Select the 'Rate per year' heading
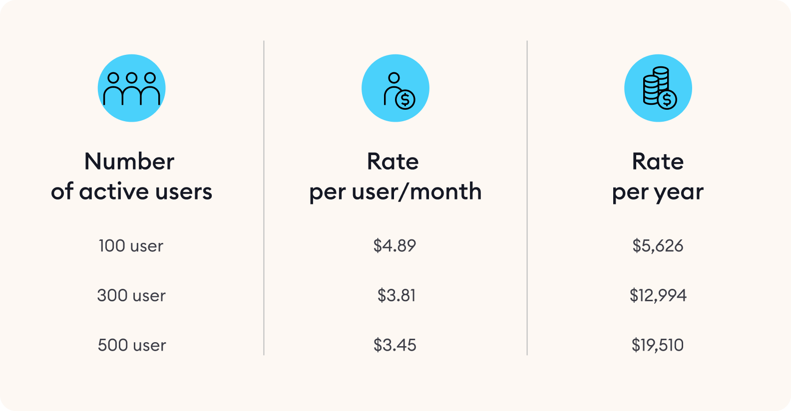The height and width of the screenshot is (411, 791). (x=658, y=177)
